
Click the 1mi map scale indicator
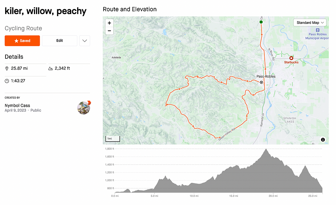tap(112, 139)
